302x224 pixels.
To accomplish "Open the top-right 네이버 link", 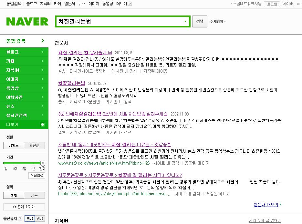I will (x=288, y=4).
